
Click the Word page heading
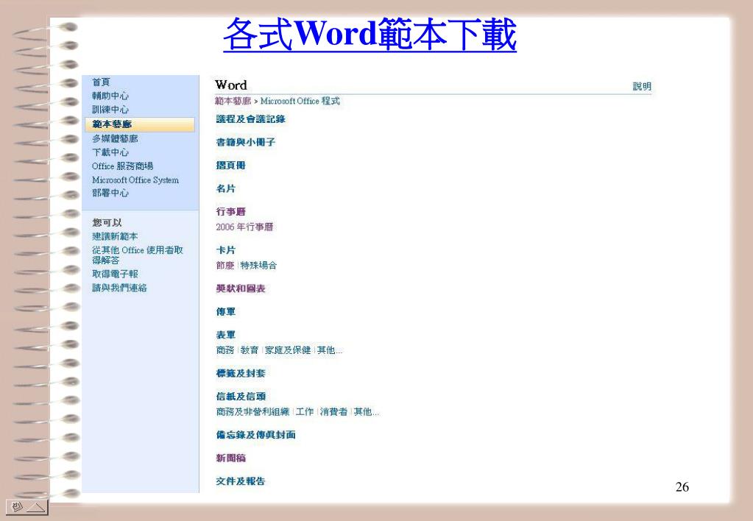click(231, 85)
